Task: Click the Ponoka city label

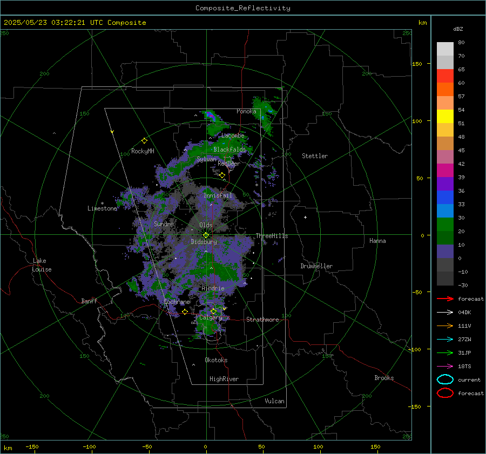Action: tap(246, 111)
